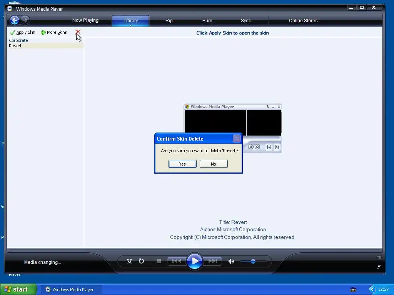Click Windows Media Player taskbar button

pos(71,290)
